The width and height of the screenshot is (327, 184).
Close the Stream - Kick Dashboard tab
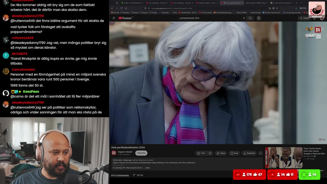143,3
